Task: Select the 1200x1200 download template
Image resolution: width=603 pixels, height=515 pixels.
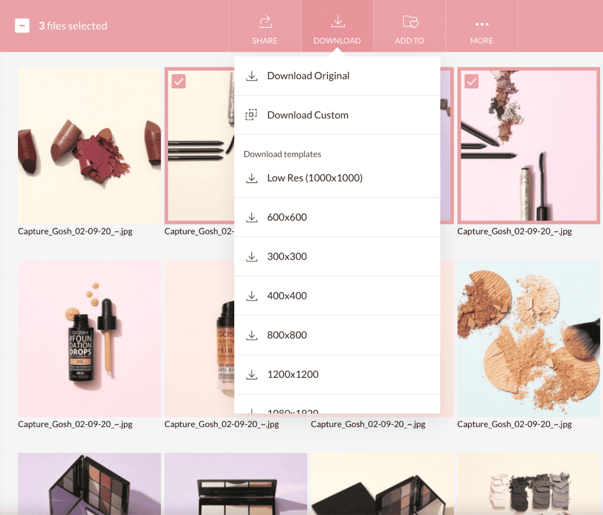Action: 337,374
